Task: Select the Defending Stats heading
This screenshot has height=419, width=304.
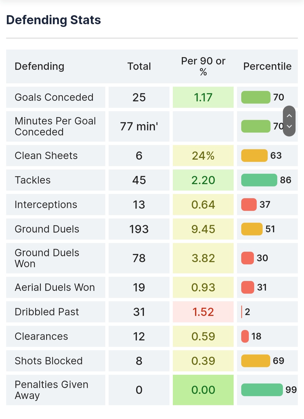Action: pos(53,20)
